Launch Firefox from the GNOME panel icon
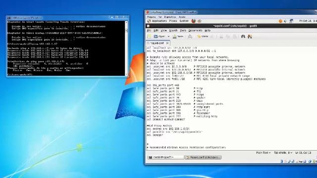This screenshot has width=317, height=178. pos(194,21)
